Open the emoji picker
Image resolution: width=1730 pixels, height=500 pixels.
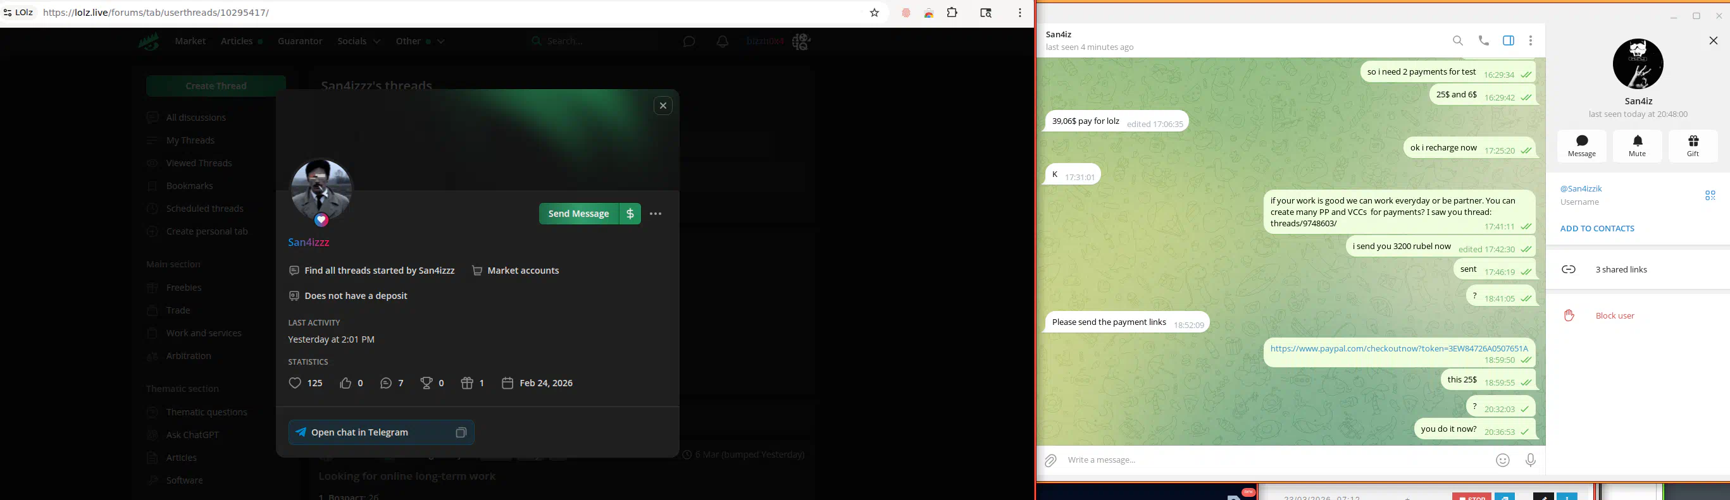[x=1502, y=460]
